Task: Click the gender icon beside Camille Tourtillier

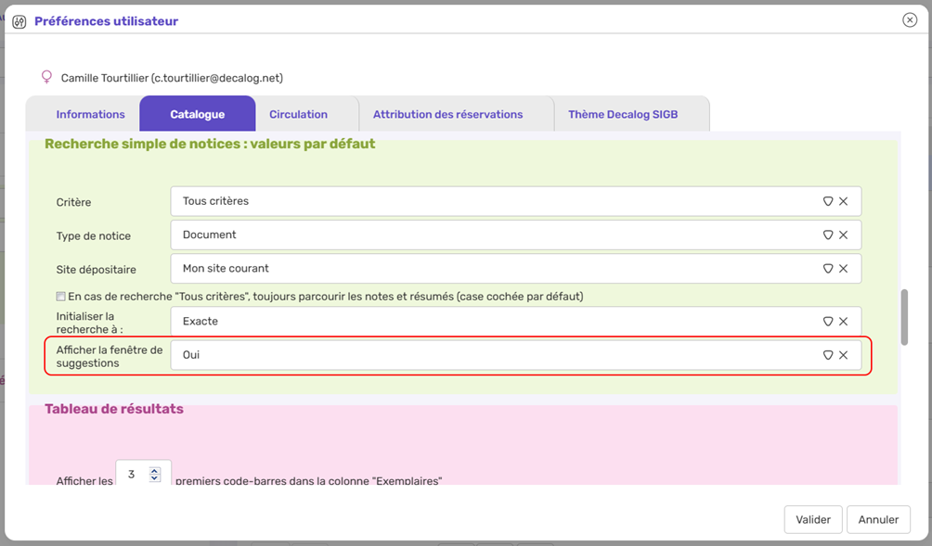Action: [x=47, y=78]
